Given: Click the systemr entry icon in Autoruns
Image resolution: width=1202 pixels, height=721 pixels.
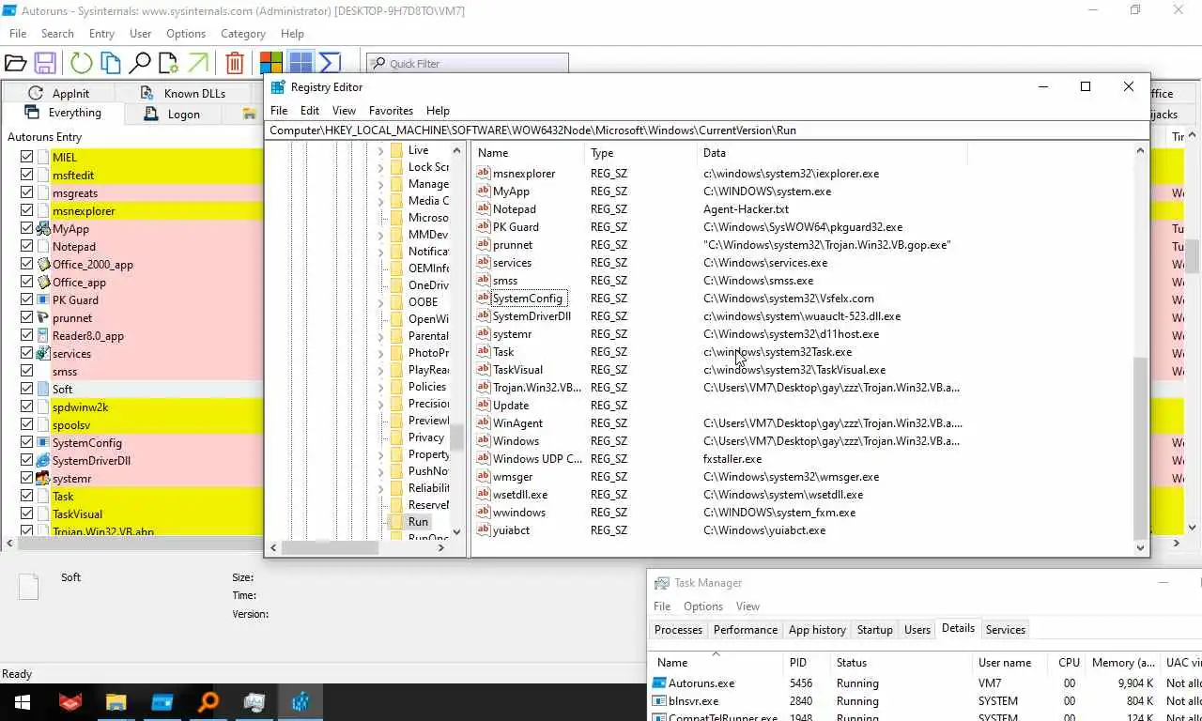Looking at the screenshot, I should (x=43, y=478).
